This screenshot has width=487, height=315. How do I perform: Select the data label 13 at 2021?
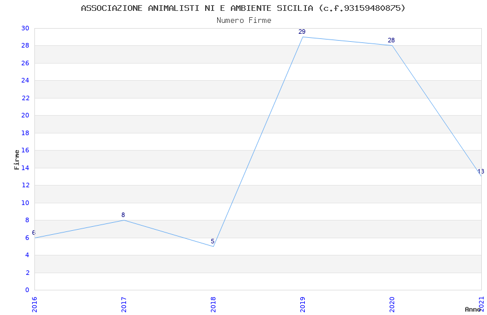tap(481, 171)
